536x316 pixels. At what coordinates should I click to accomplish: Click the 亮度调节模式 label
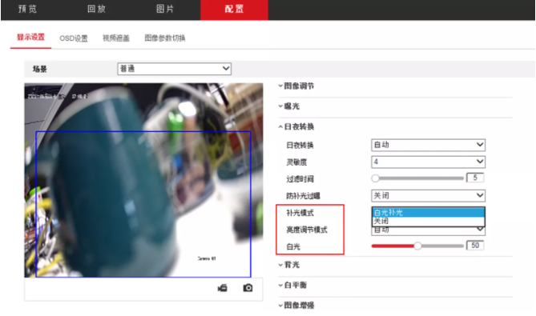(x=307, y=230)
